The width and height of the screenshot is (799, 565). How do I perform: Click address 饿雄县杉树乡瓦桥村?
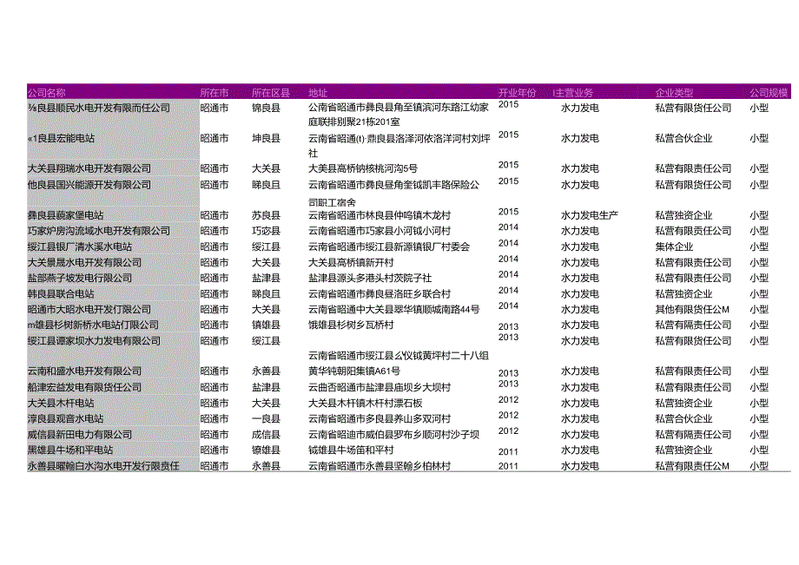point(351,325)
